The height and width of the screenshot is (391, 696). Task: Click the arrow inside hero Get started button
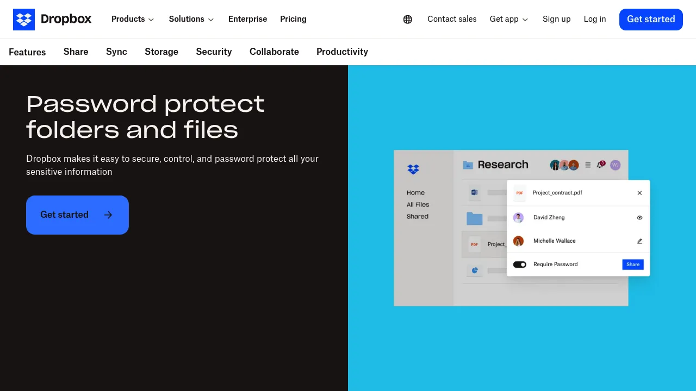click(x=108, y=215)
